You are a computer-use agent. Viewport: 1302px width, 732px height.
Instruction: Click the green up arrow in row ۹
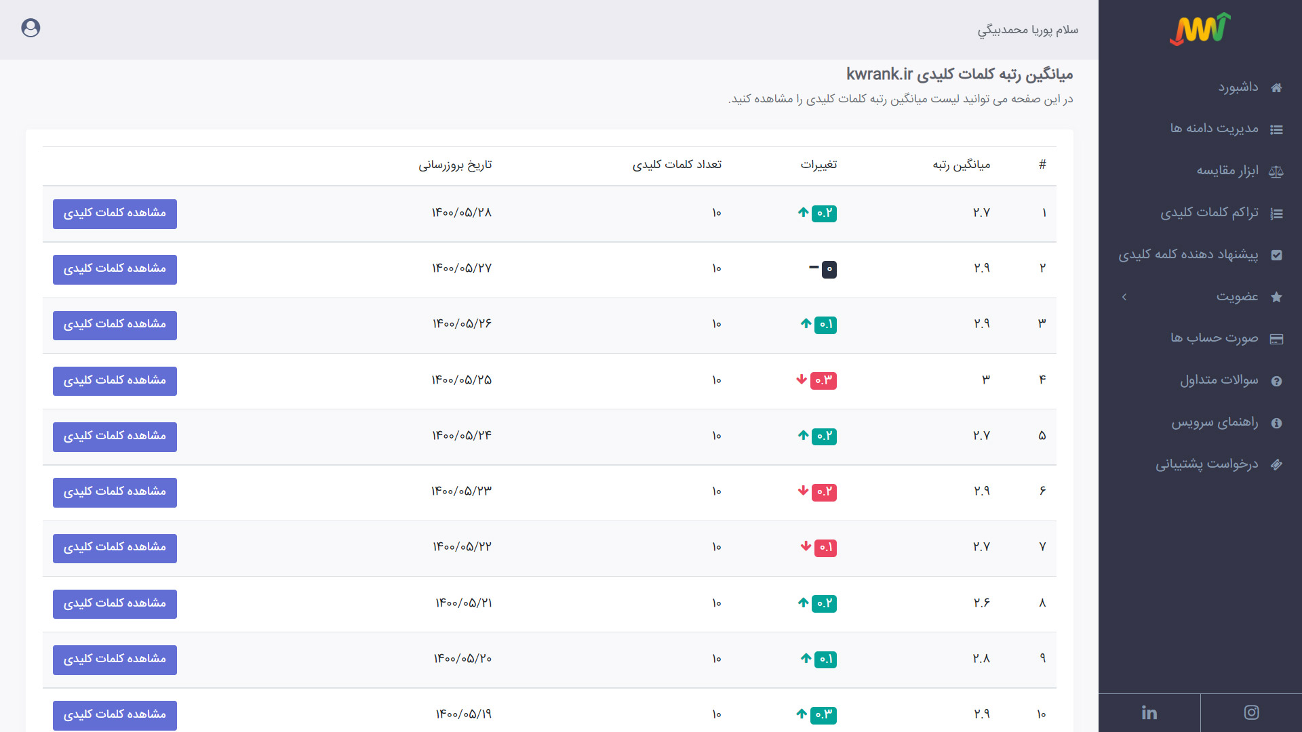click(806, 658)
